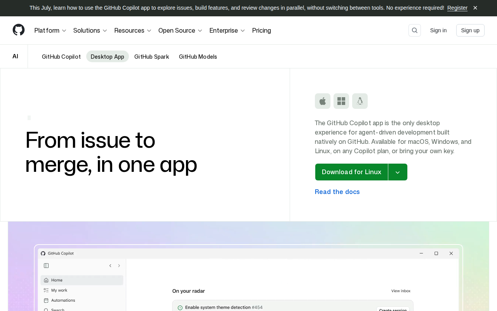This screenshot has width=497, height=311.
Task: Click the AI section label
Action: coord(16,56)
